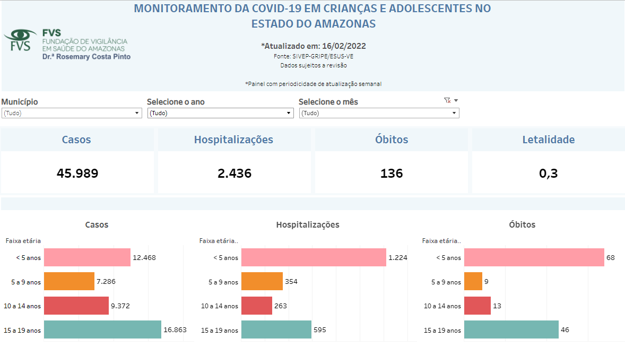Open the 'Selecione o mês' dropdown
This screenshot has width=625, height=347.
click(378, 112)
